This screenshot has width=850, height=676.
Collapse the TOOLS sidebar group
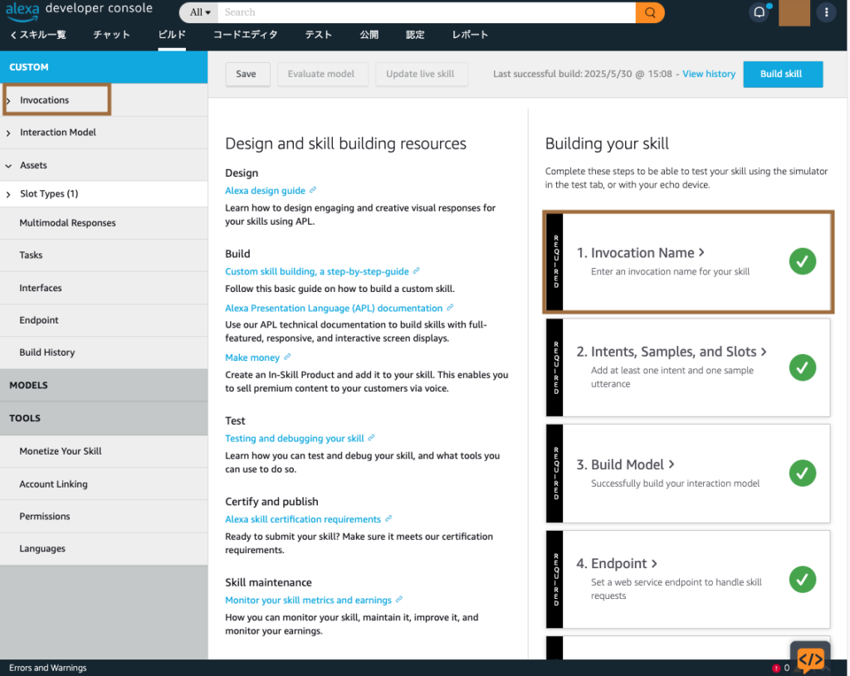104,418
